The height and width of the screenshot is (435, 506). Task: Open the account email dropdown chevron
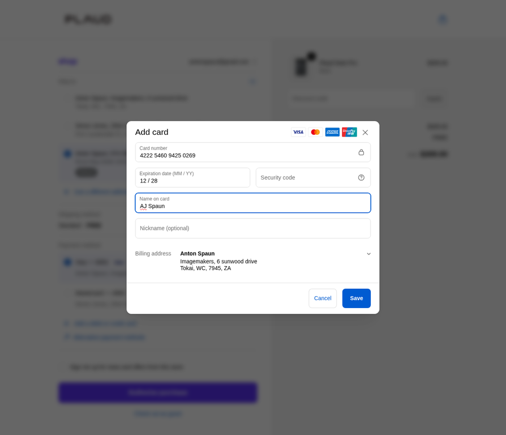tap(255, 62)
